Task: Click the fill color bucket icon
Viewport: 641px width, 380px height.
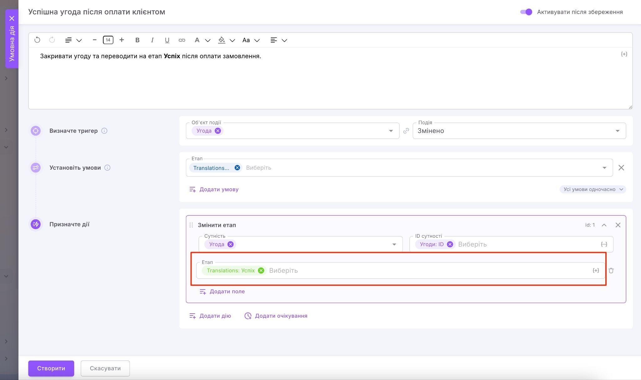Action: tap(222, 40)
